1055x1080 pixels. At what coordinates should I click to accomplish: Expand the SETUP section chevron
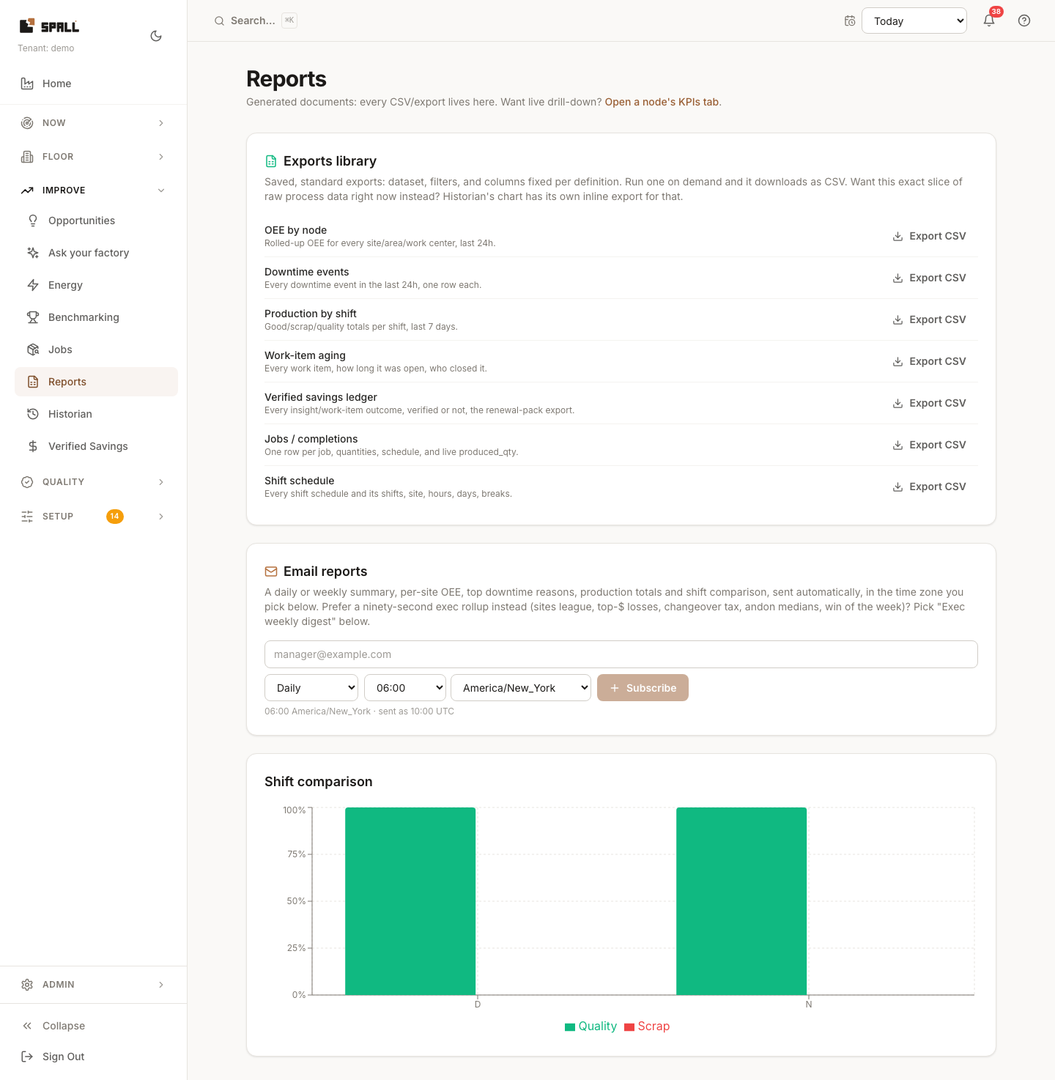tap(161, 517)
